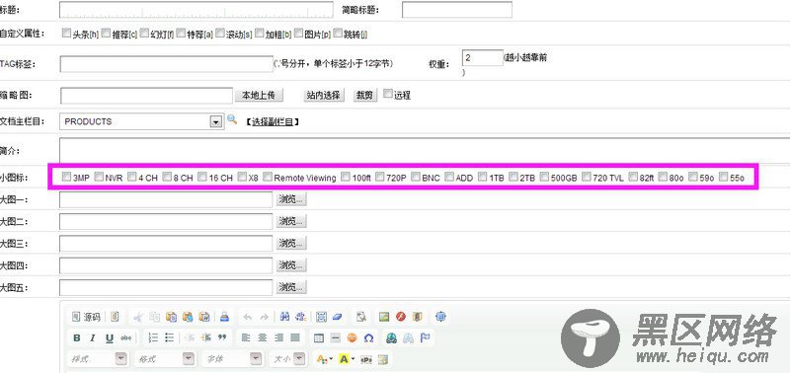Click the 权重 weight field

point(482,58)
